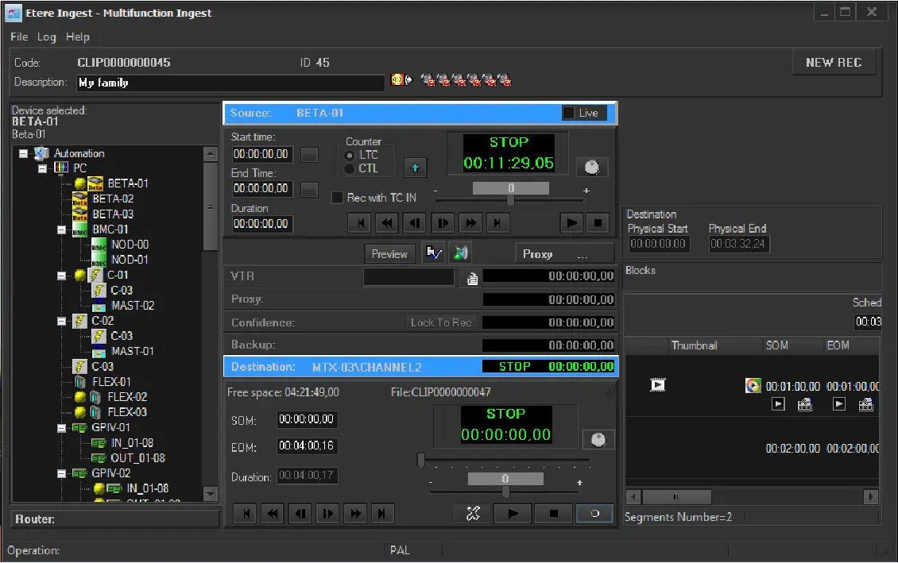The height and width of the screenshot is (563, 898).
Task: Click the destination scissors cut icon
Action: (474, 514)
